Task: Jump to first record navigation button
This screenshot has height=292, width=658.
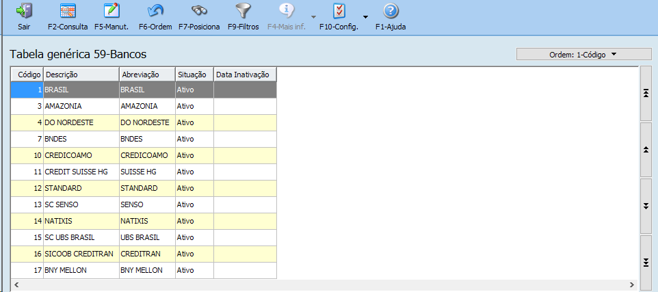Action: coord(646,94)
